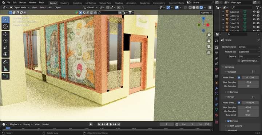
Task: Open the Particles properties tab
Action: [x=217, y=94]
